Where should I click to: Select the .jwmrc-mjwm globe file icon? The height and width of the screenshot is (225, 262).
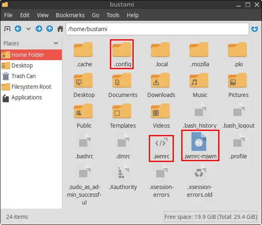pyautogui.click(x=199, y=142)
